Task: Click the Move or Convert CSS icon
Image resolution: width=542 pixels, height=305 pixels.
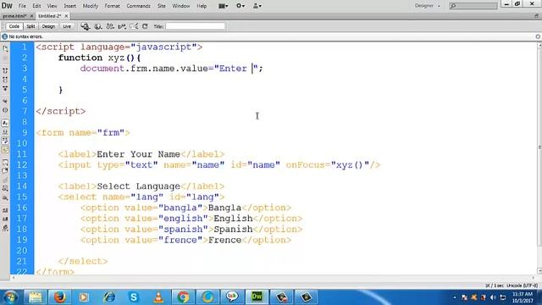Action: pos(5,197)
